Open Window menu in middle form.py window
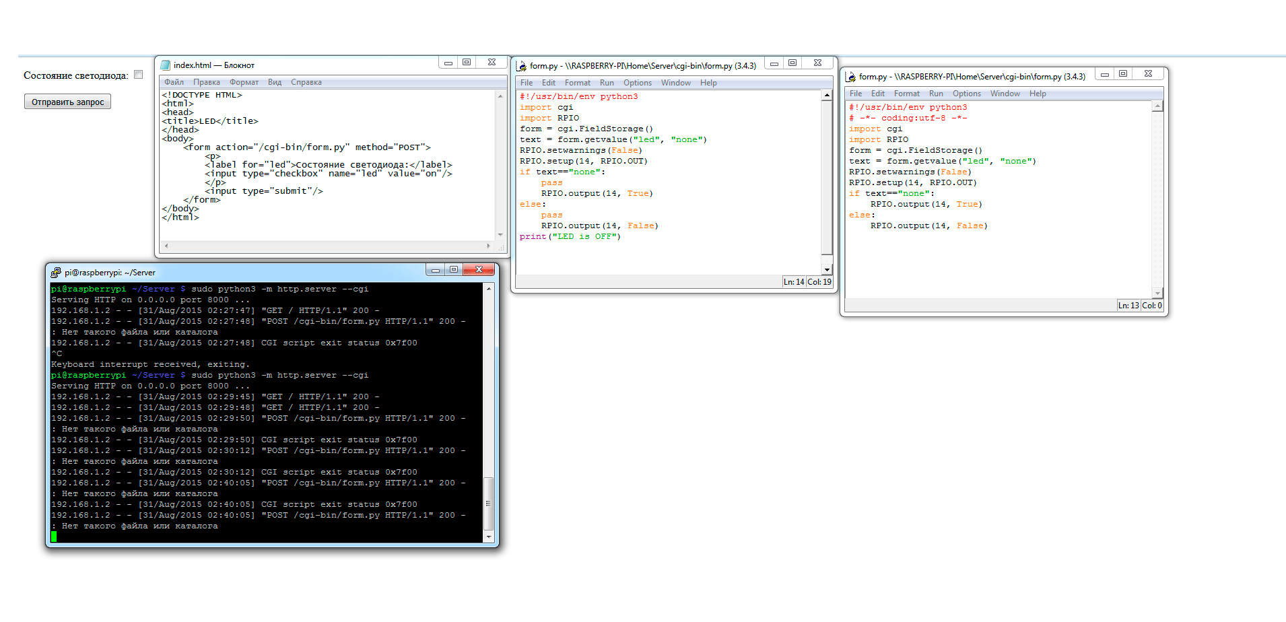1286x622 pixels. click(676, 83)
